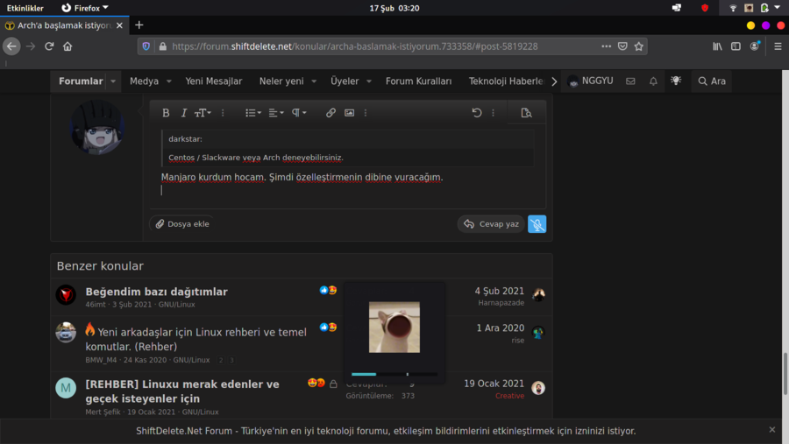The image size is (789, 444).
Task: Open the Ara search
Action: (712, 81)
